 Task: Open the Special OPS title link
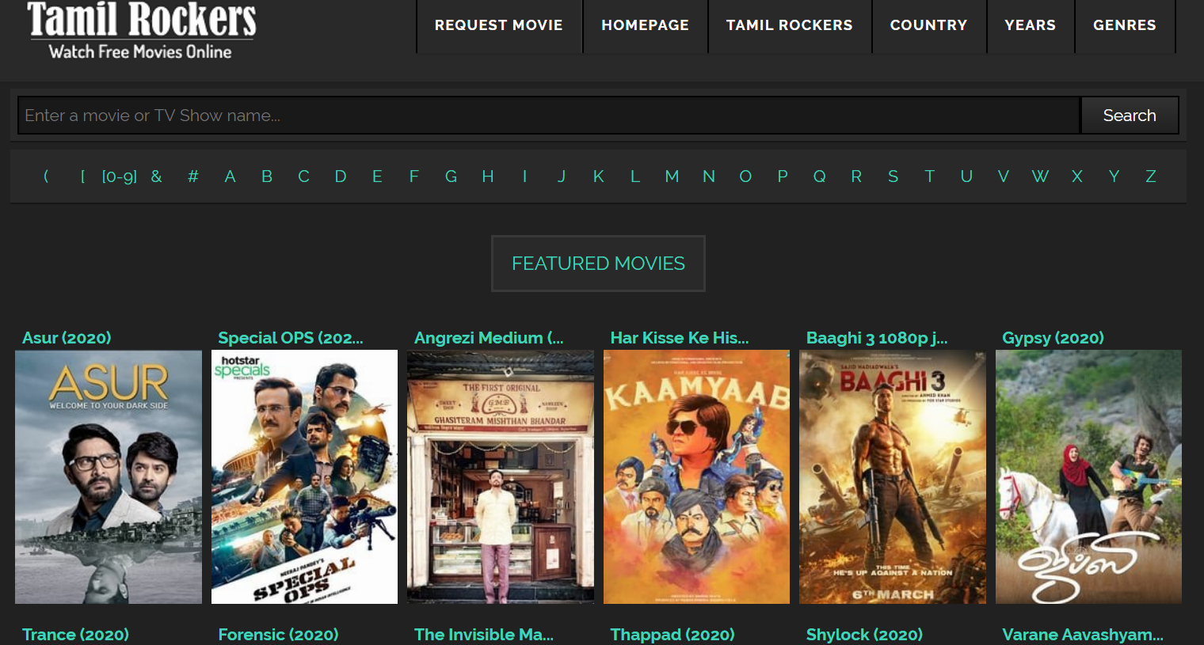pos(291,338)
